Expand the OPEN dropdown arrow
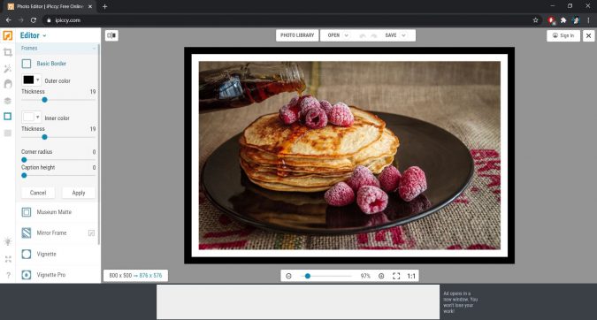This screenshot has width=597, height=320. tap(346, 35)
